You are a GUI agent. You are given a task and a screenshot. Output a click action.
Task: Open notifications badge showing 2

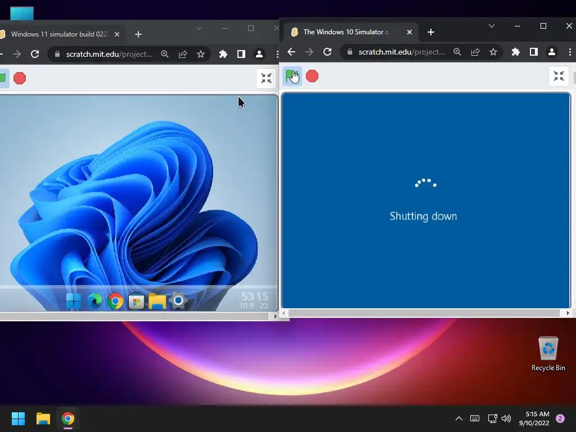click(560, 418)
